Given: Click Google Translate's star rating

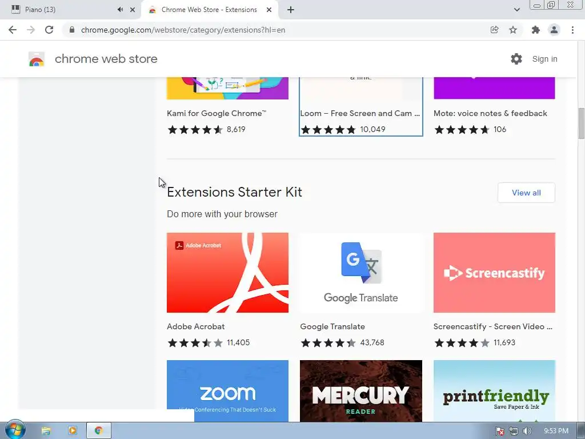Looking at the screenshot, I should (x=328, y=343).
